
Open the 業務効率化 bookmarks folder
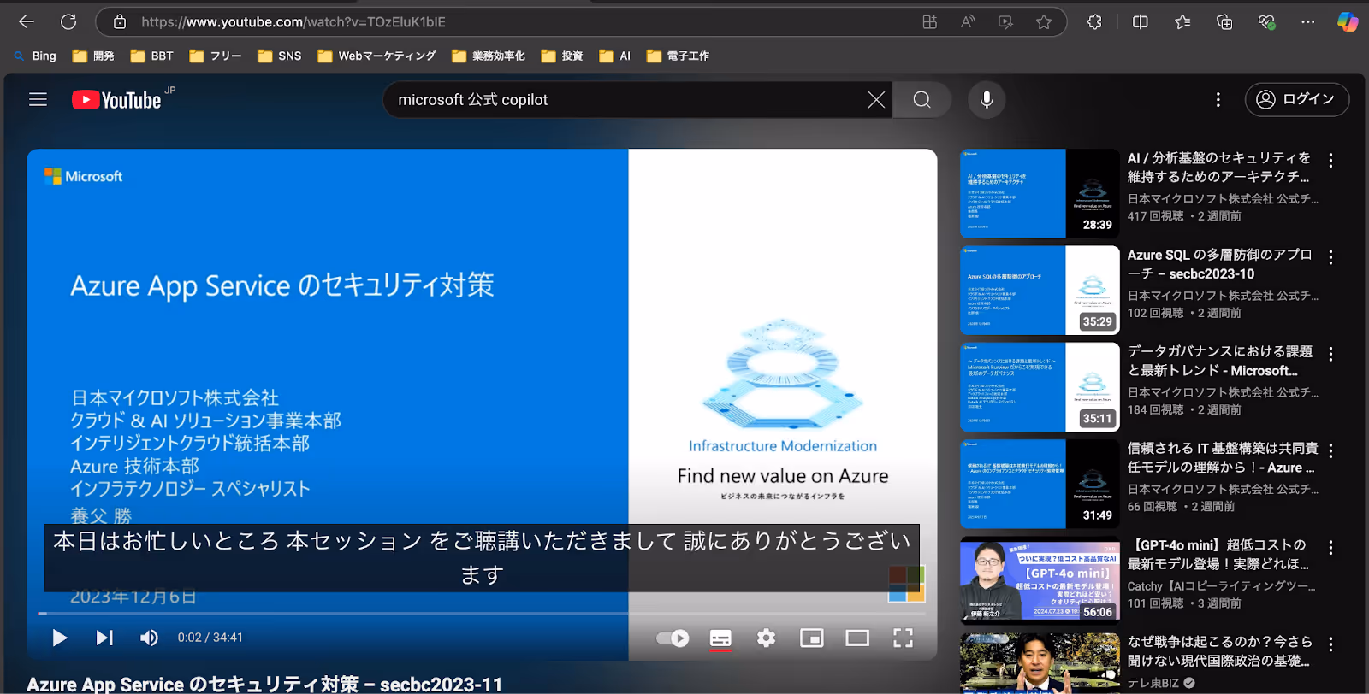(x=489, y=56)
